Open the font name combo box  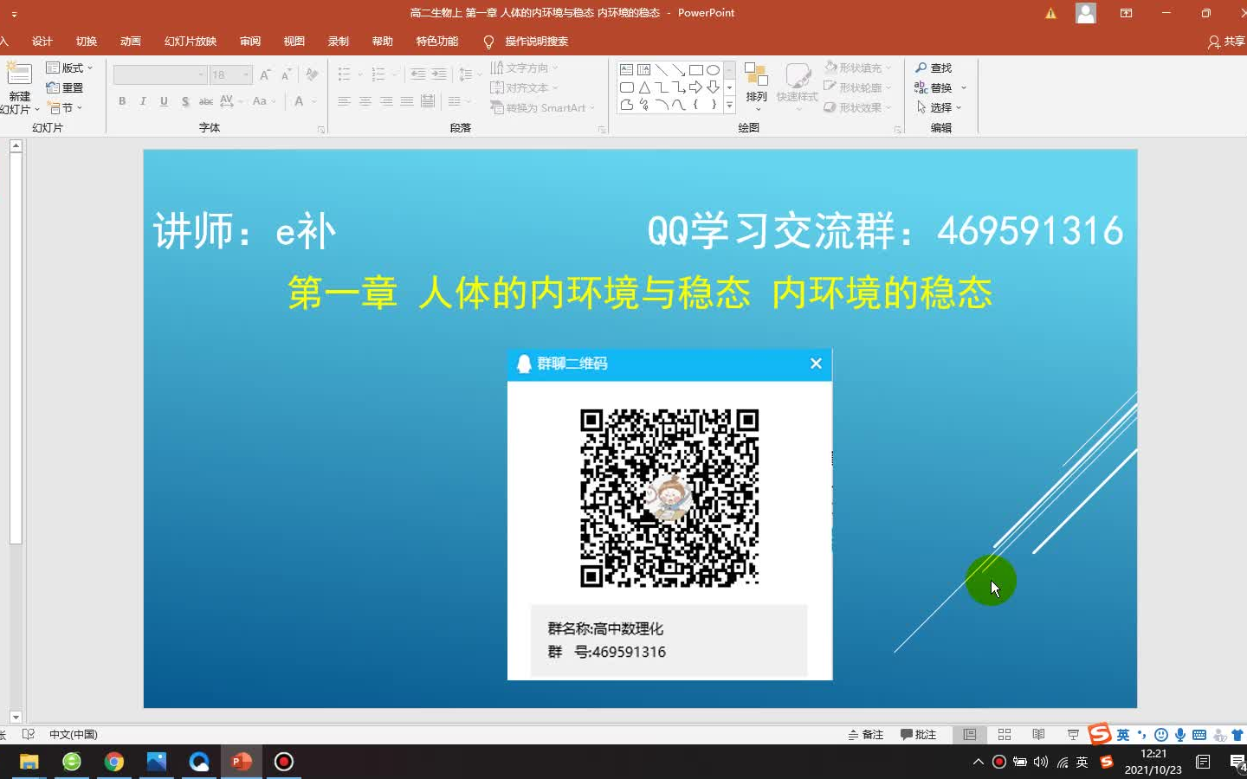point(160,75)
